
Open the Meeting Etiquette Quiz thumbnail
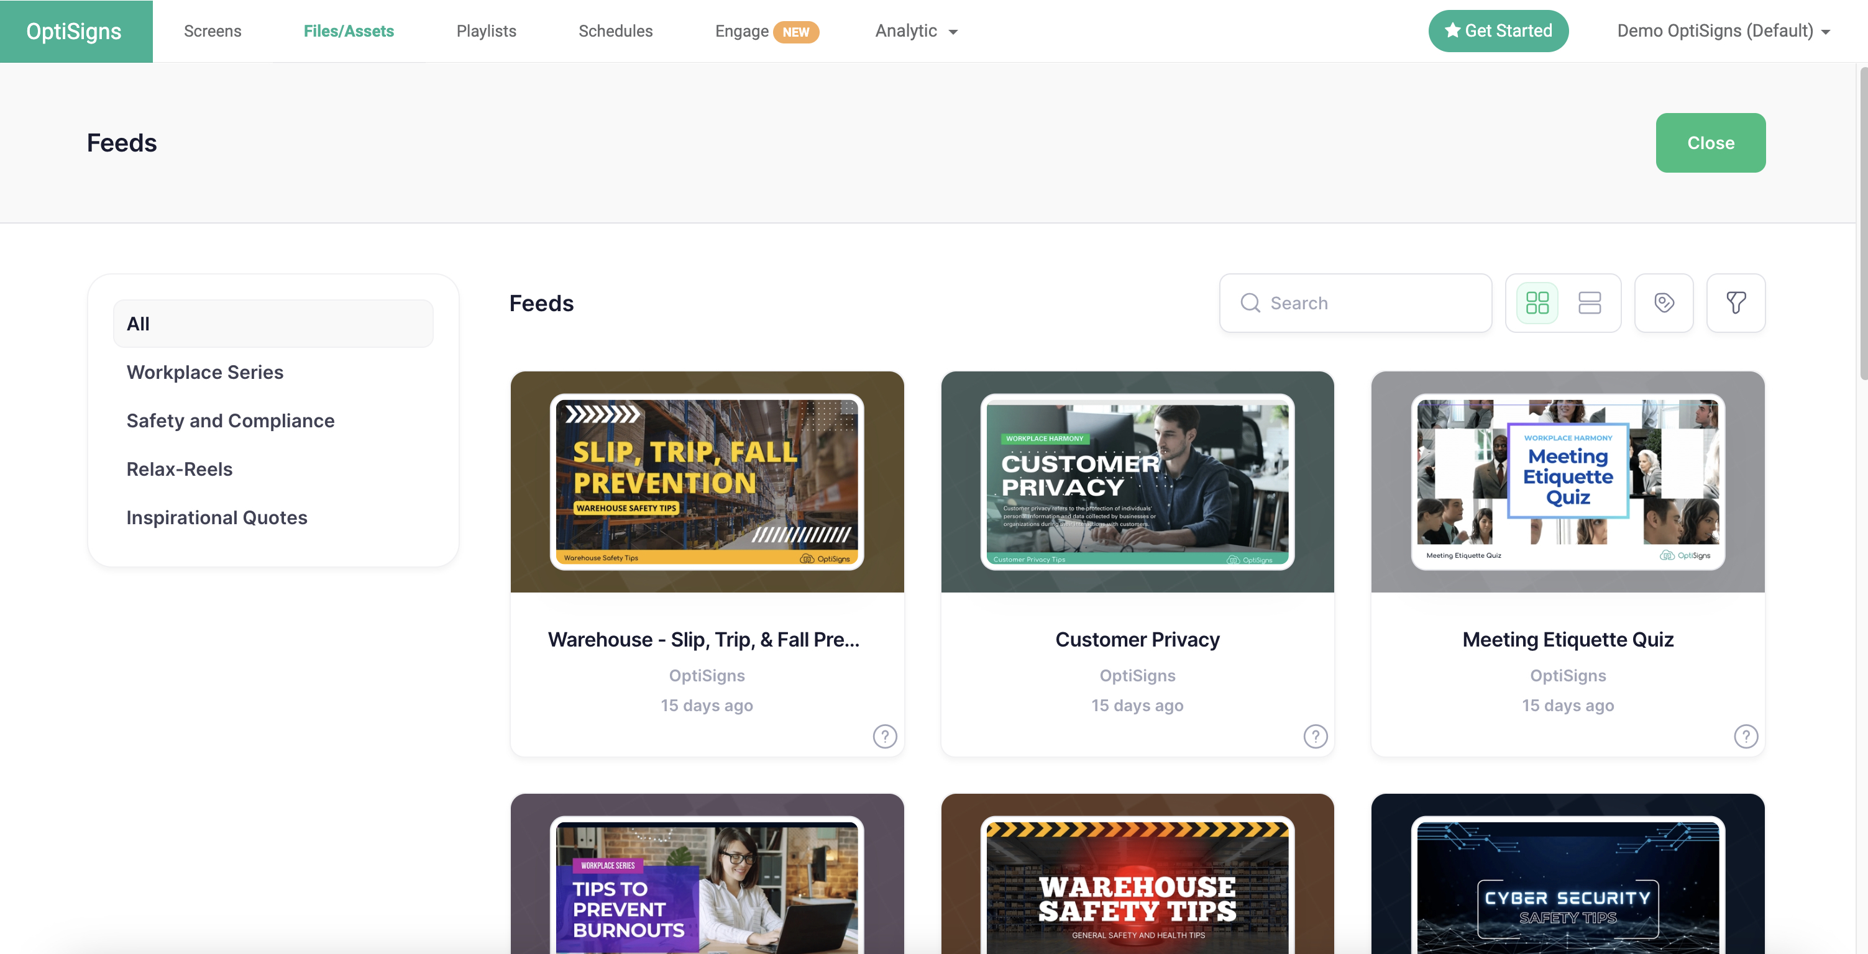pos(1567,481)
